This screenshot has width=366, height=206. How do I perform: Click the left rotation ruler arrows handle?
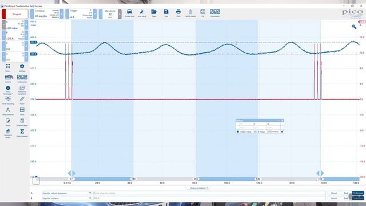pyautogui.click(x=71, y=173)
